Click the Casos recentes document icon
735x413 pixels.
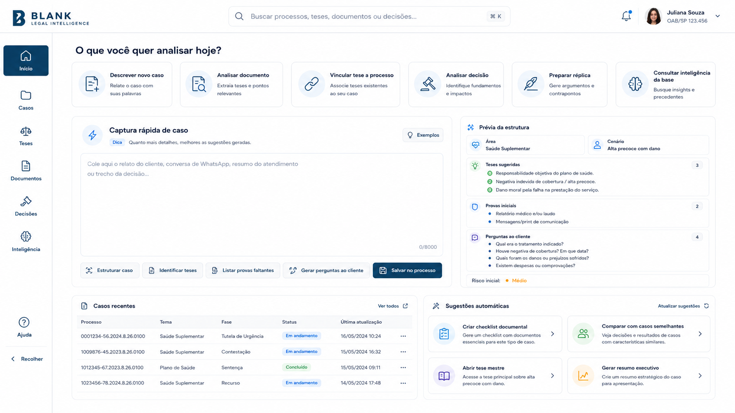pos(84,306)
